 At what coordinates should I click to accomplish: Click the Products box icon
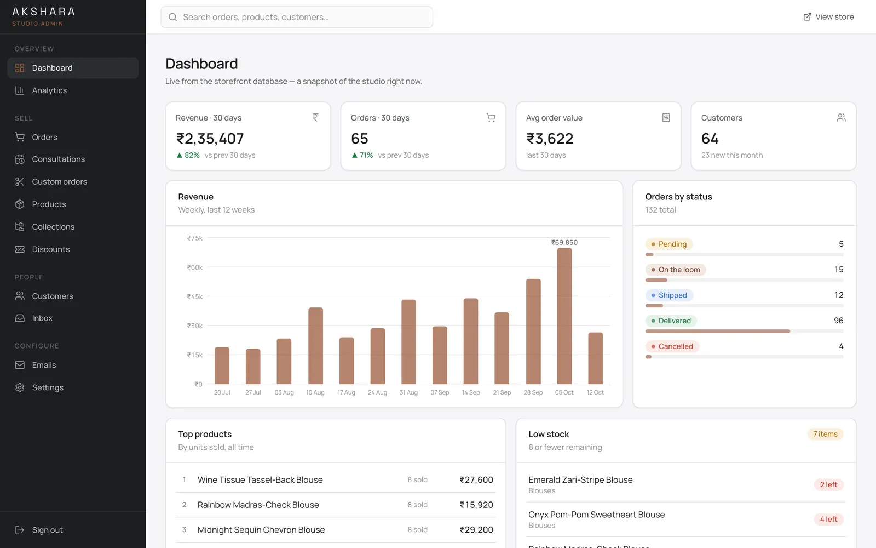(x=20, y=204)
